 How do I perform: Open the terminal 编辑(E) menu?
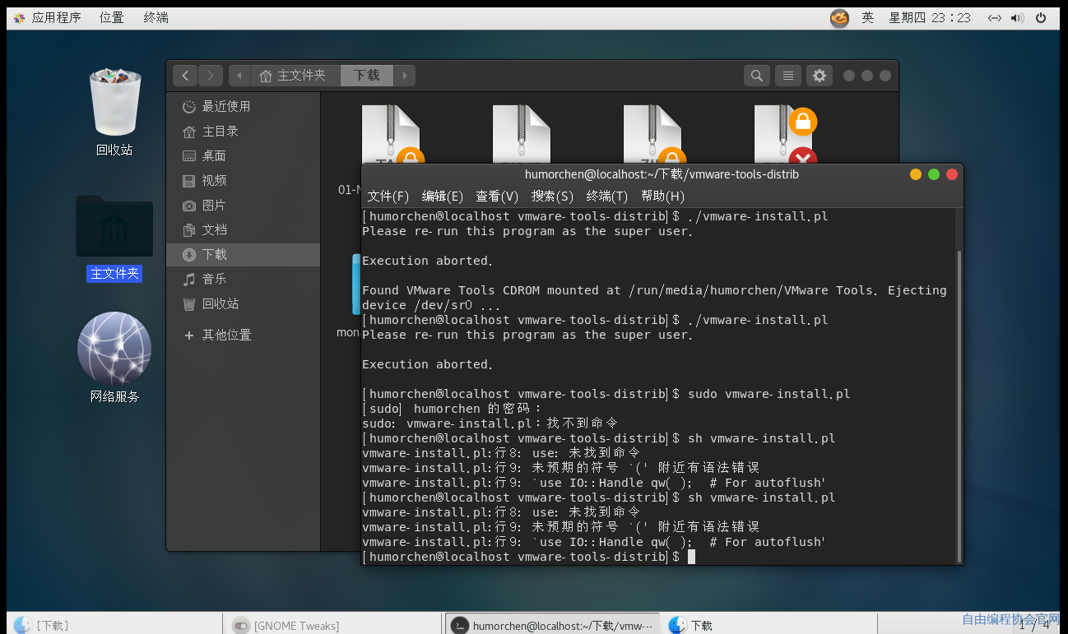(443, 196)
